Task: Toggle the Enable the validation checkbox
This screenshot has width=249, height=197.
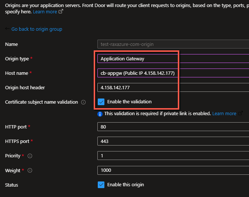Action: pyautogui.click(x=101, y=102)
